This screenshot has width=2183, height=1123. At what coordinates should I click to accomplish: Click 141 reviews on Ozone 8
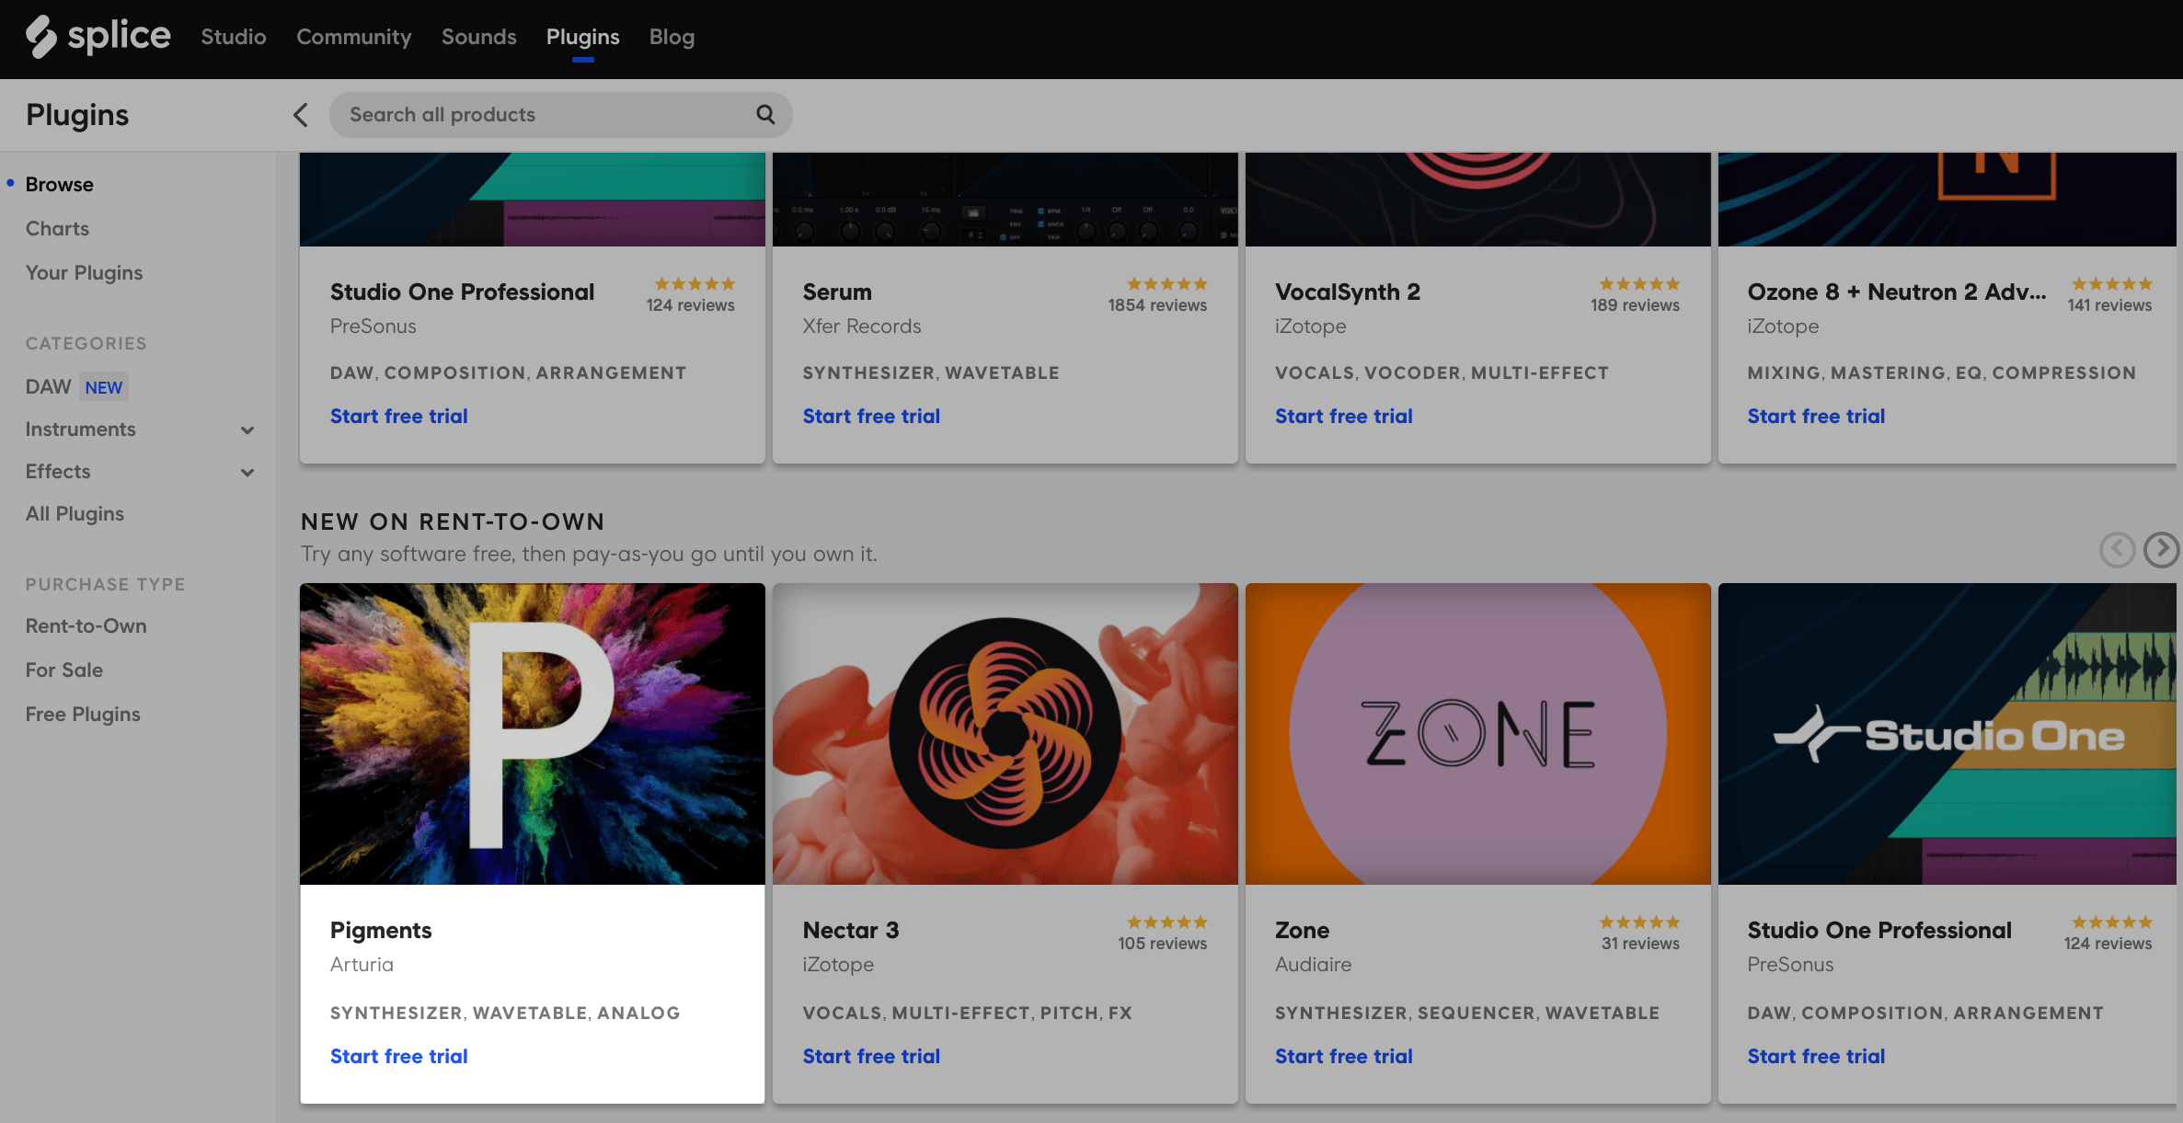coord(2109,305)
